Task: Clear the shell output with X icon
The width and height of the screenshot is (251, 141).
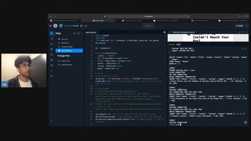Action: tap(246, 49)
